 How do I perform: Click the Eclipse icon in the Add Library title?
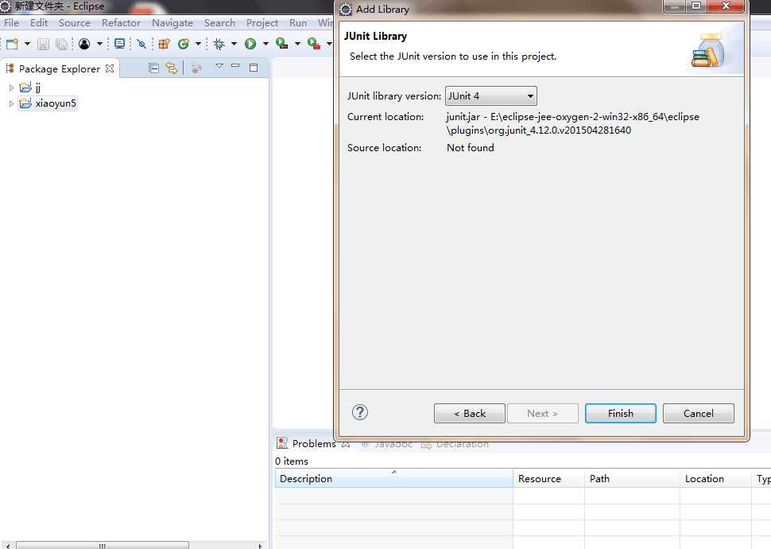(x=346, y=10)
